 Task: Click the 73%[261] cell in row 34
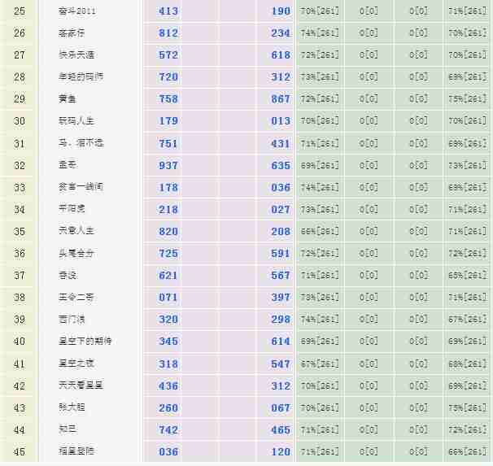click(320, 209)
